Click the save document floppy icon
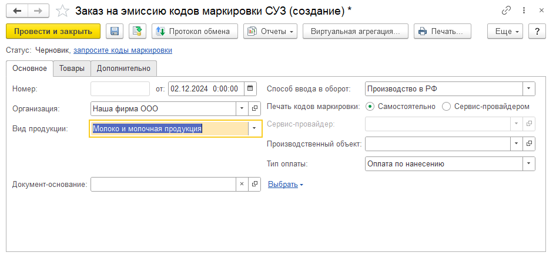556x259 pixels. pyautogui.click(x=115, y=32)
